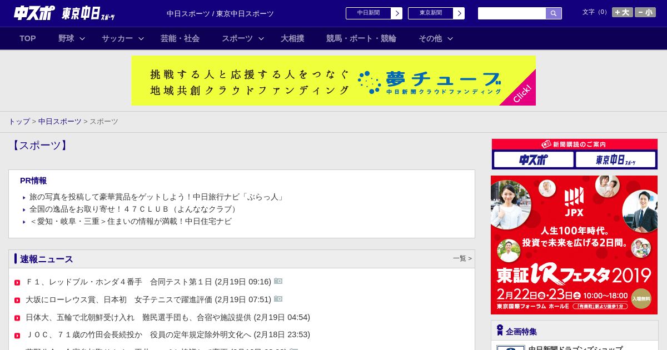Focus the header search input field

point(512,13)
